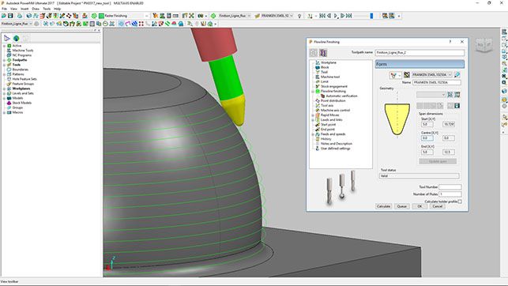
Task: Open the FRANKEN tool selection dropdown
Action: [450, 75]
